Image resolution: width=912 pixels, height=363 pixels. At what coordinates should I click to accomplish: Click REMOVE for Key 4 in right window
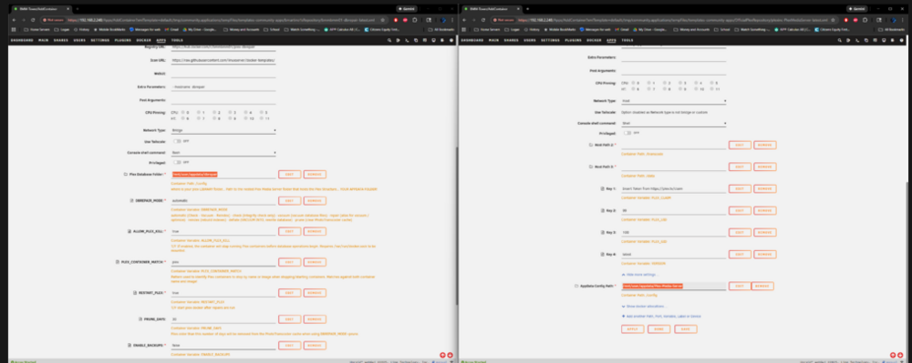point(765,254)
